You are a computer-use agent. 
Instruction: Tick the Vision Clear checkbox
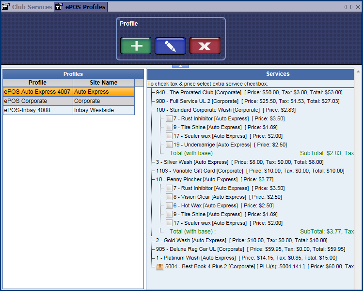pyautogui.click(x=169, y=197)
